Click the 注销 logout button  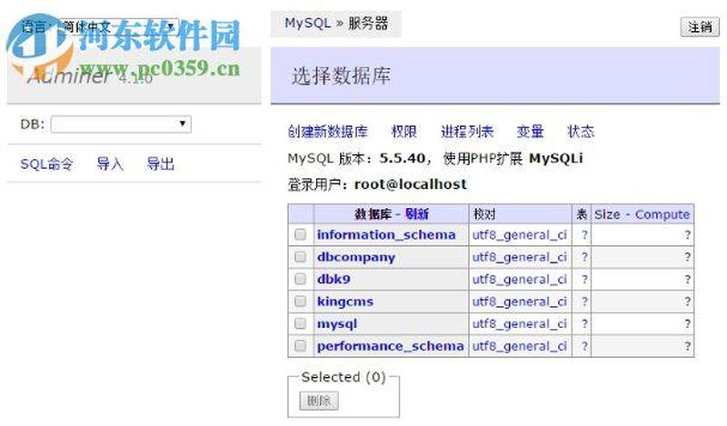700,27
